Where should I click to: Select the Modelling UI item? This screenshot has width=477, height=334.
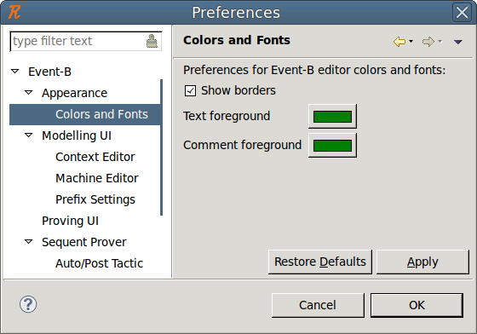[x=77, y=135]
